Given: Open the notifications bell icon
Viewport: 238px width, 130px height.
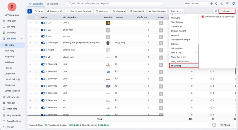Looking at the screenshot, I should [x=216, y=4].
